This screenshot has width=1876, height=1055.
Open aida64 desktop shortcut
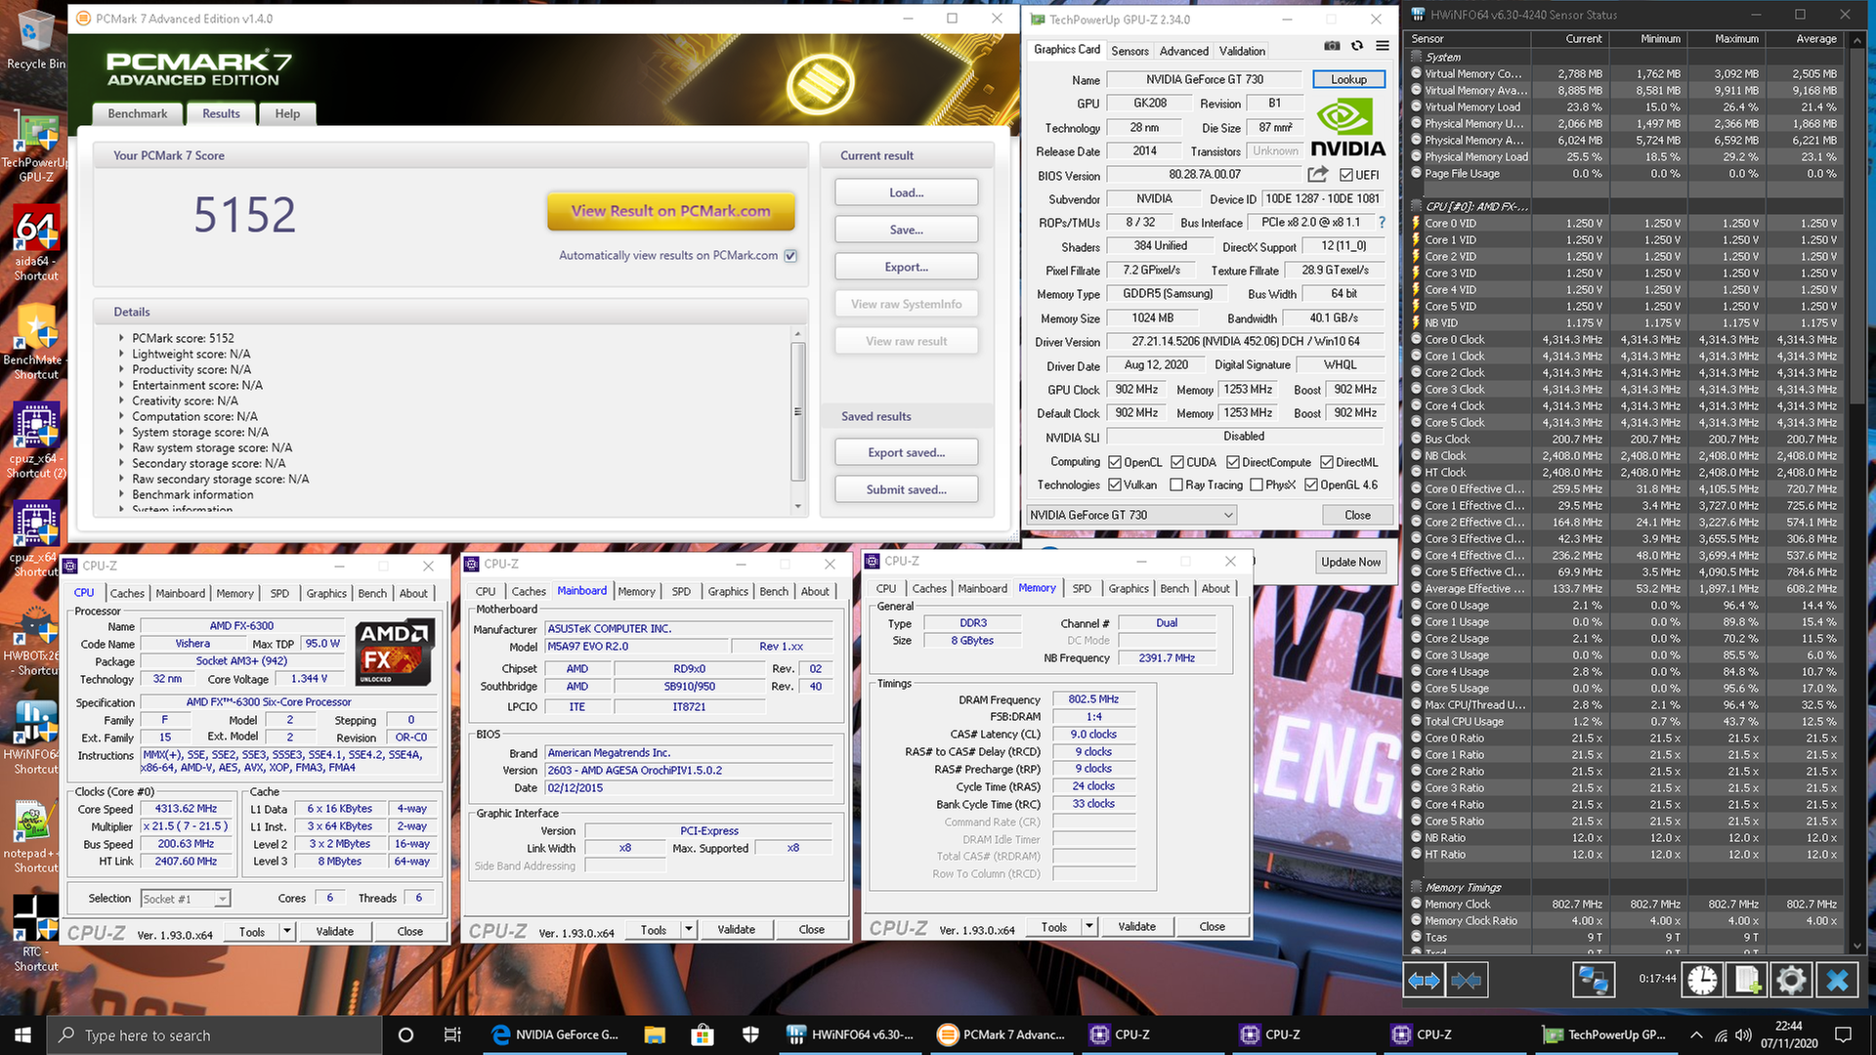(x=36, y=244)
